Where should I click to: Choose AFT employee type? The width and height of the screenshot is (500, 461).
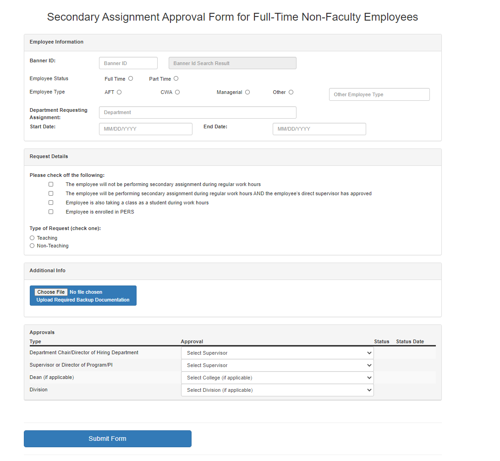(x=119, y=92)
